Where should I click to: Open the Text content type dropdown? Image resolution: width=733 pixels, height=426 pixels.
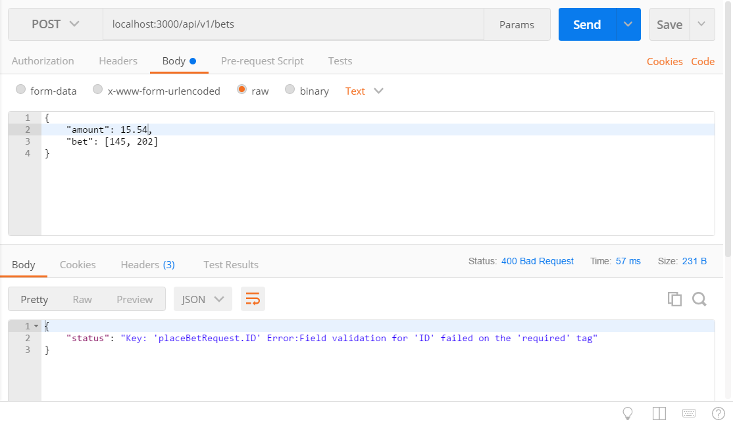pos(364,91)
